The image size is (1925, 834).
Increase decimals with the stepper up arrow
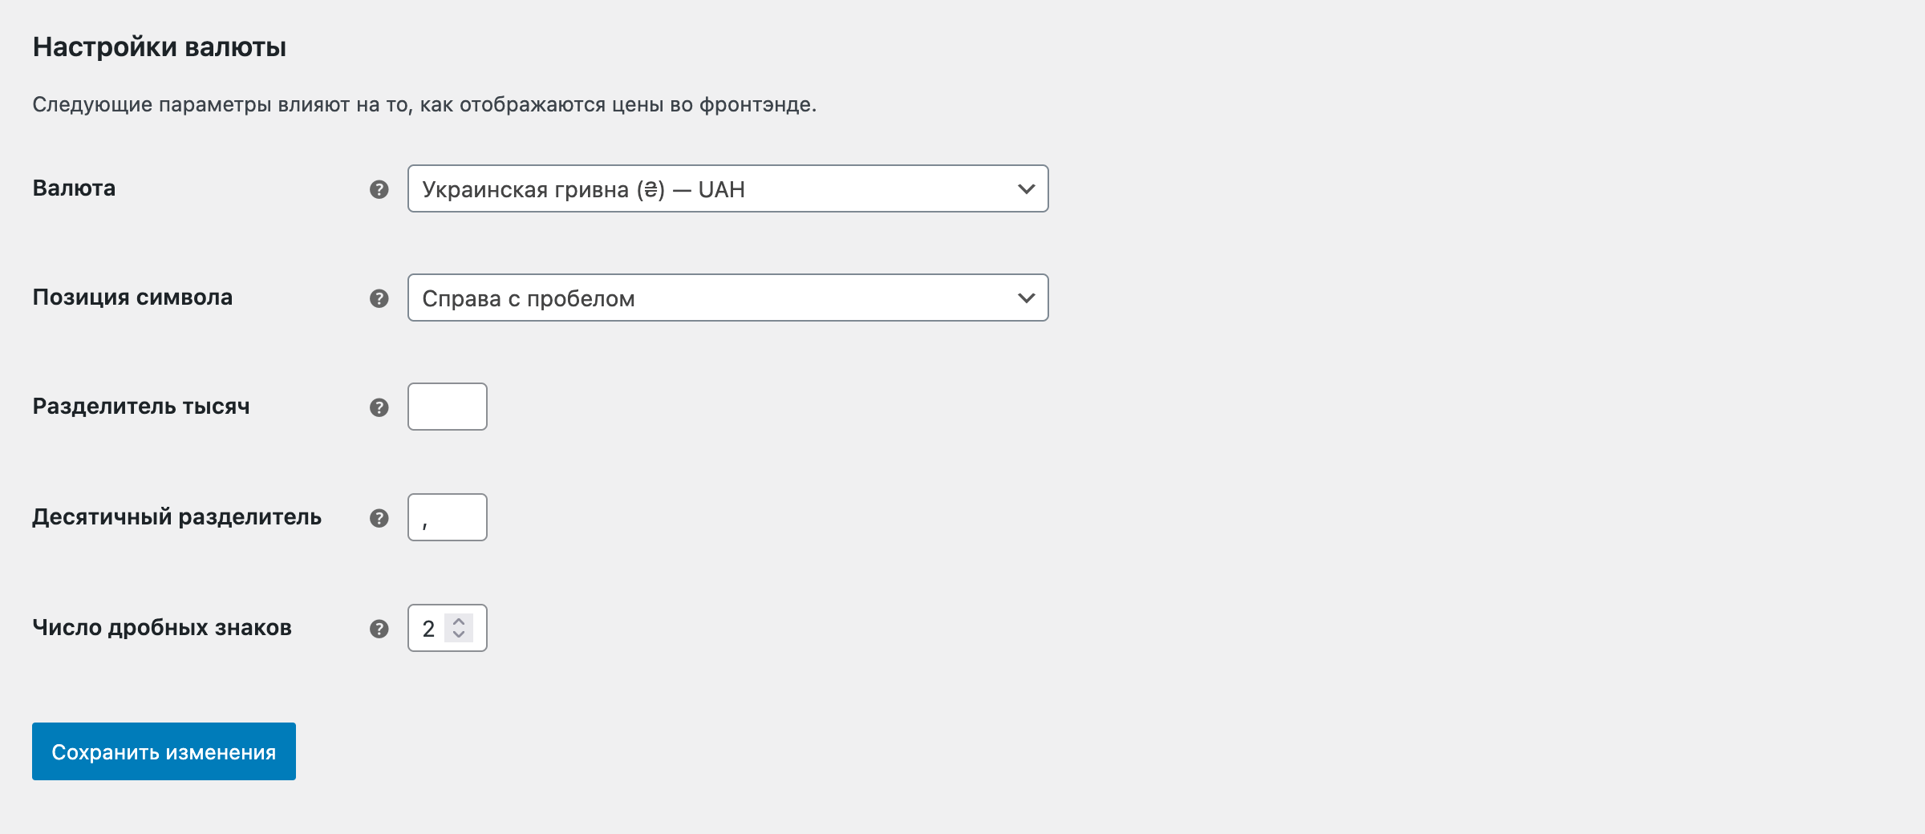459,621
